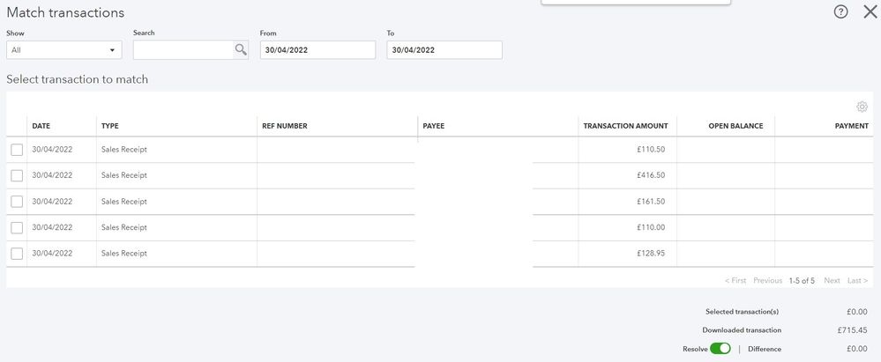Sort by Transaction Amount column header
881x362 pixels.
[x=625, y=126]
